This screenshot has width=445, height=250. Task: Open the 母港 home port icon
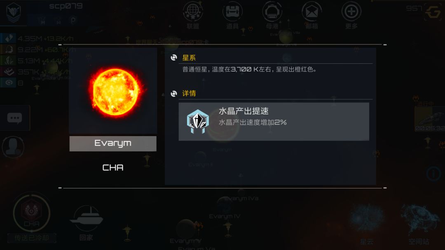tap(272, 12)
